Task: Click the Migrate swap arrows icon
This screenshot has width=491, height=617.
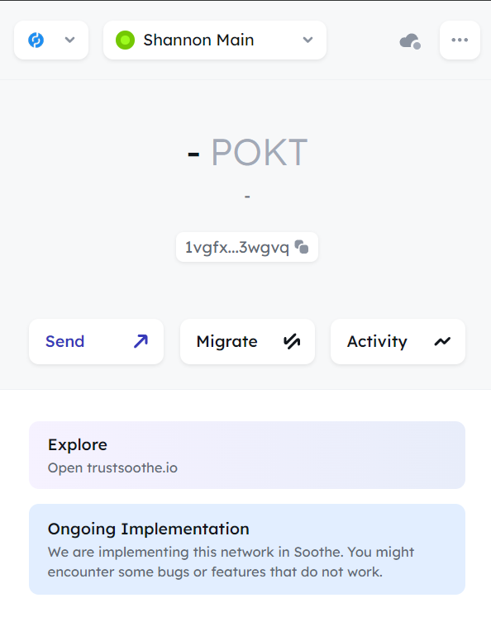Action: pos(292,341)
